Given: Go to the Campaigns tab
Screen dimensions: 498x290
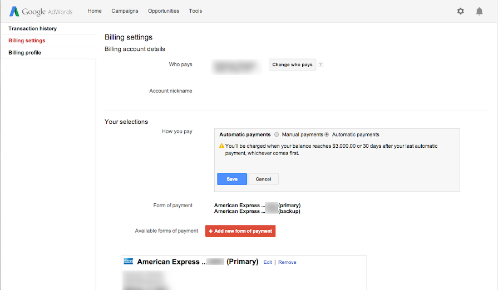Looking at the screenshot, I should click(125, 11).
